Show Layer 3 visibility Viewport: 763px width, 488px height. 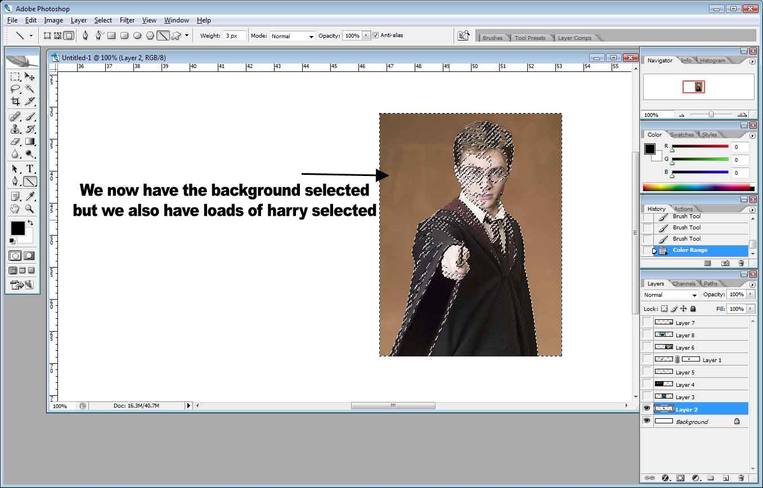[x=647, y=397]
